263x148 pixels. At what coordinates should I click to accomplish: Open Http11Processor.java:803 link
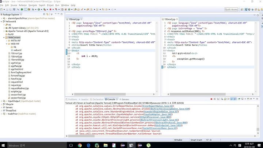(156, 117)
